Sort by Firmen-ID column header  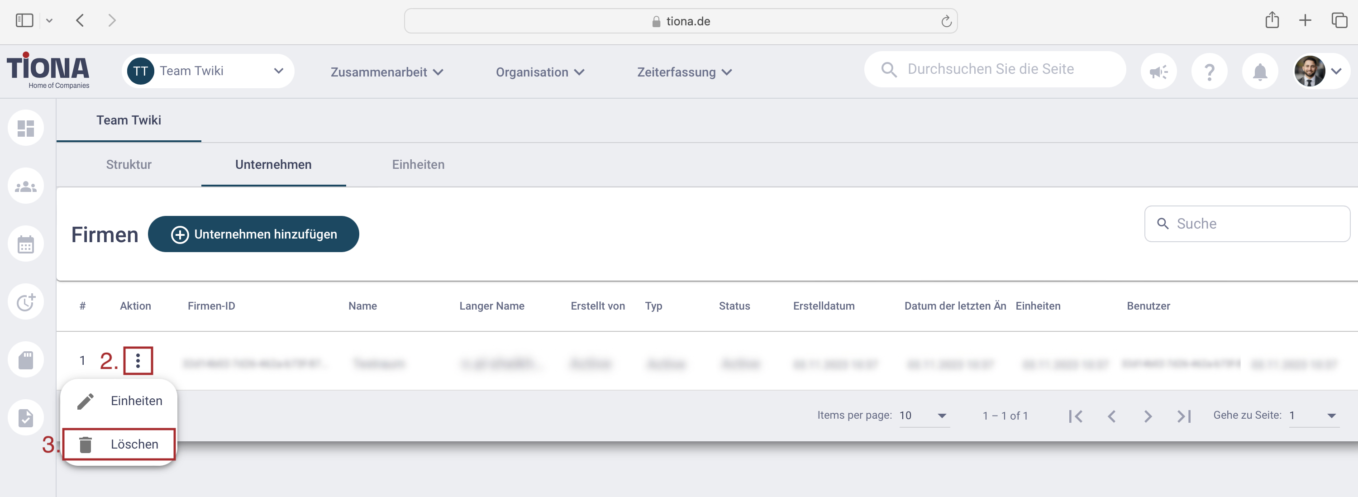click(211, 306)
